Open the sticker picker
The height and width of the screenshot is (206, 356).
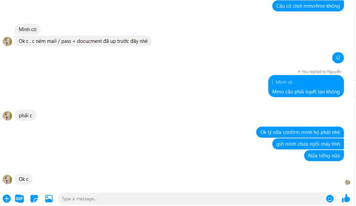(x=34, y=199)
